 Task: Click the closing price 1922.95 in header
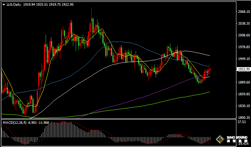pyautogui.click(x=67, y=5)
